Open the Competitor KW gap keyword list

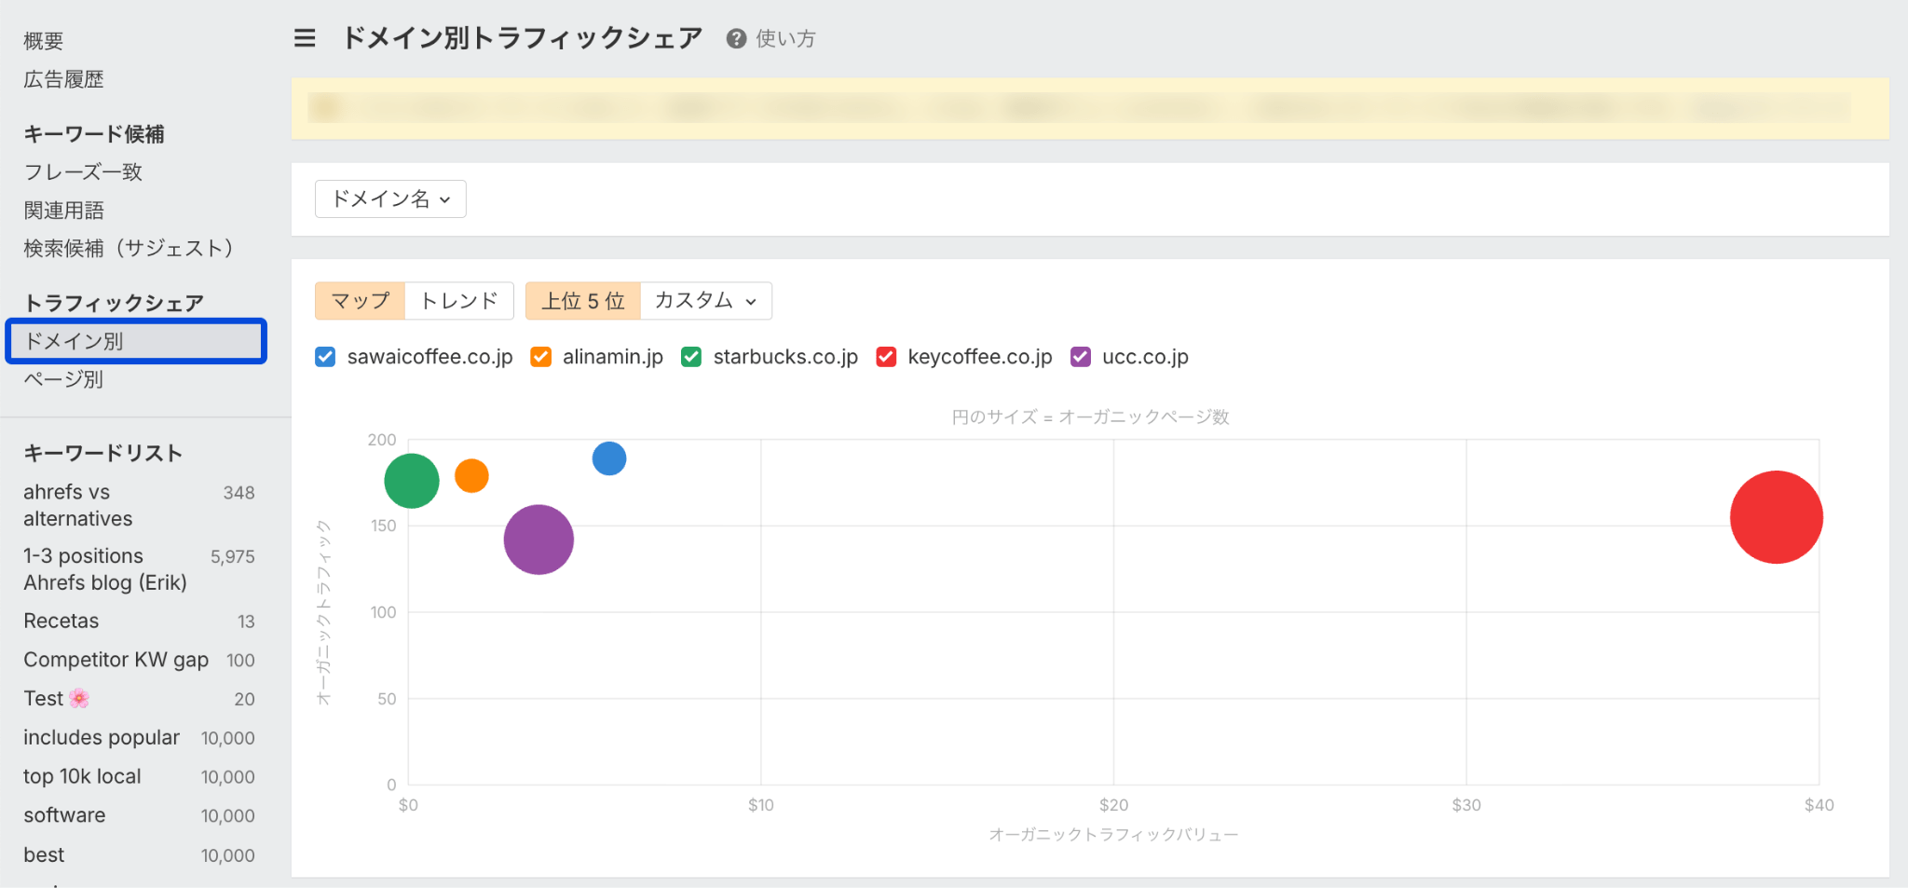tap(116, 660)
